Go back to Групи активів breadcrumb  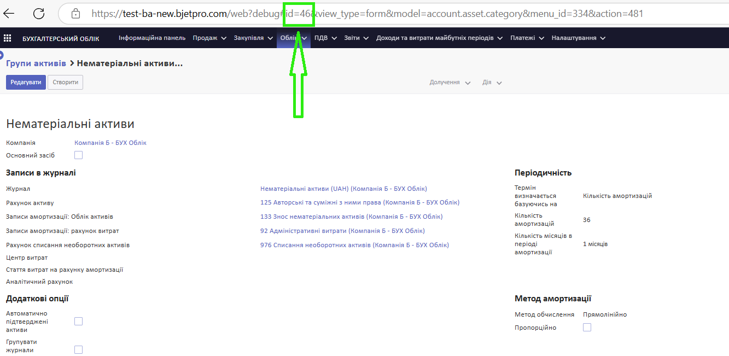point(36,63)
